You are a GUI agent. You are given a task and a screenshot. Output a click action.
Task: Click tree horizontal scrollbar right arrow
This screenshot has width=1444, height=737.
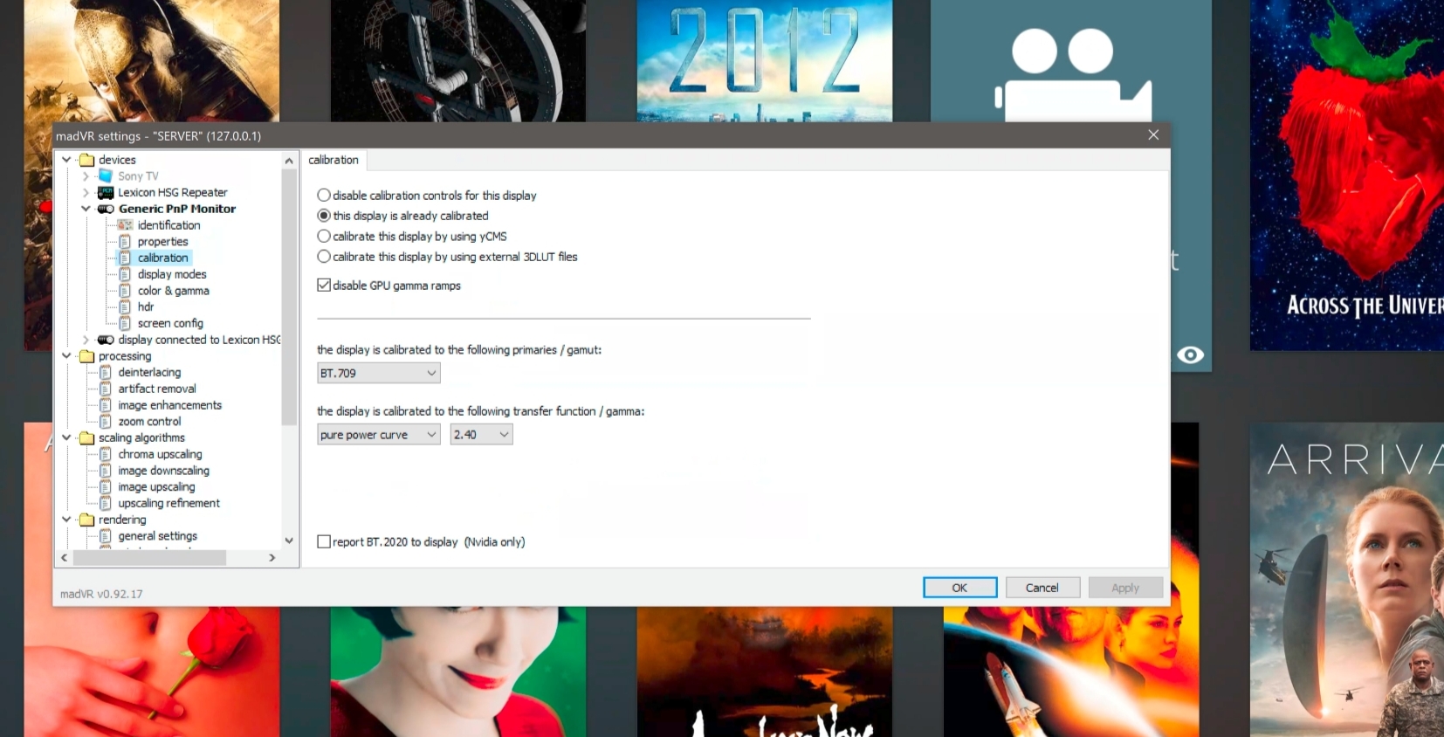pos(272,557)
